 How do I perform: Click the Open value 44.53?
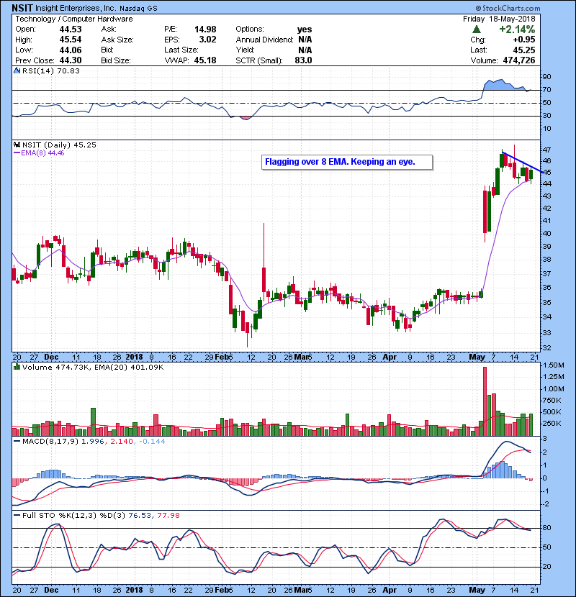pyautogui.click(x=71, y=29)
